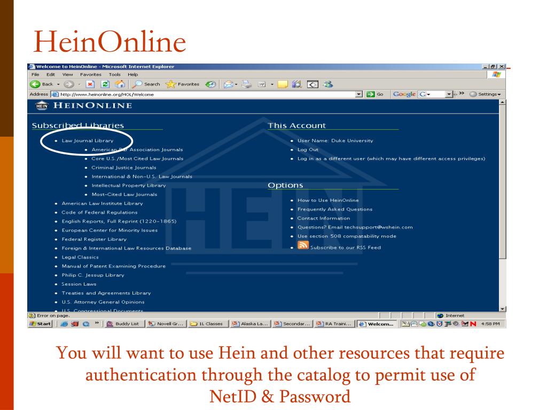Switch to Buddy List taskbar window
Image resolution: width=547 pixels, height=410 pixels.
click(x=124, y=324)
